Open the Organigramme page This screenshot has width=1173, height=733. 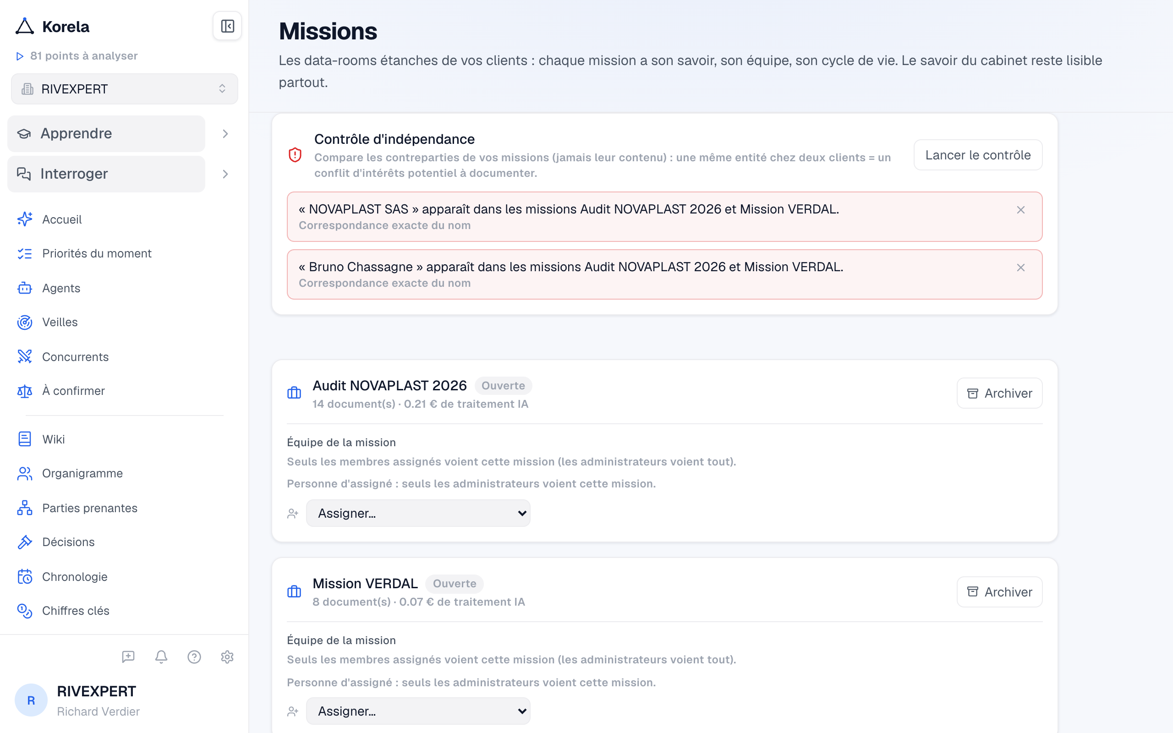(x=82, y=474)
